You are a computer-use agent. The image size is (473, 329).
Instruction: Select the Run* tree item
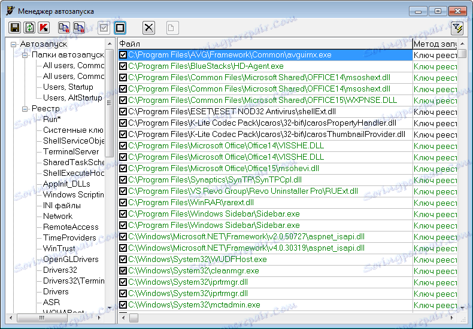(x=52, y=119)
